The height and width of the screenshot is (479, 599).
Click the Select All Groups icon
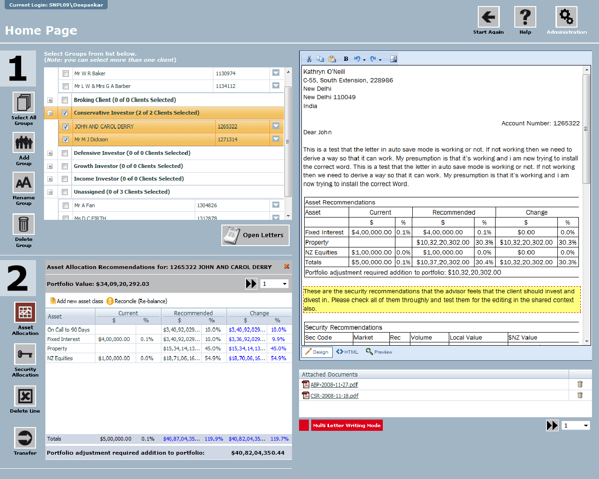point(23,103)
